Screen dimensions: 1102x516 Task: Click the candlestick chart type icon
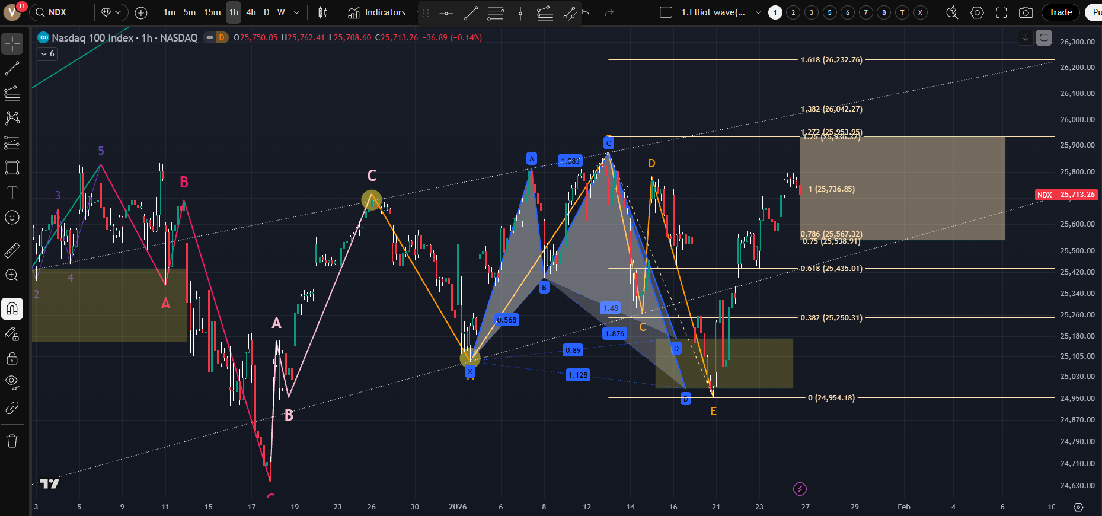(323, 12)
